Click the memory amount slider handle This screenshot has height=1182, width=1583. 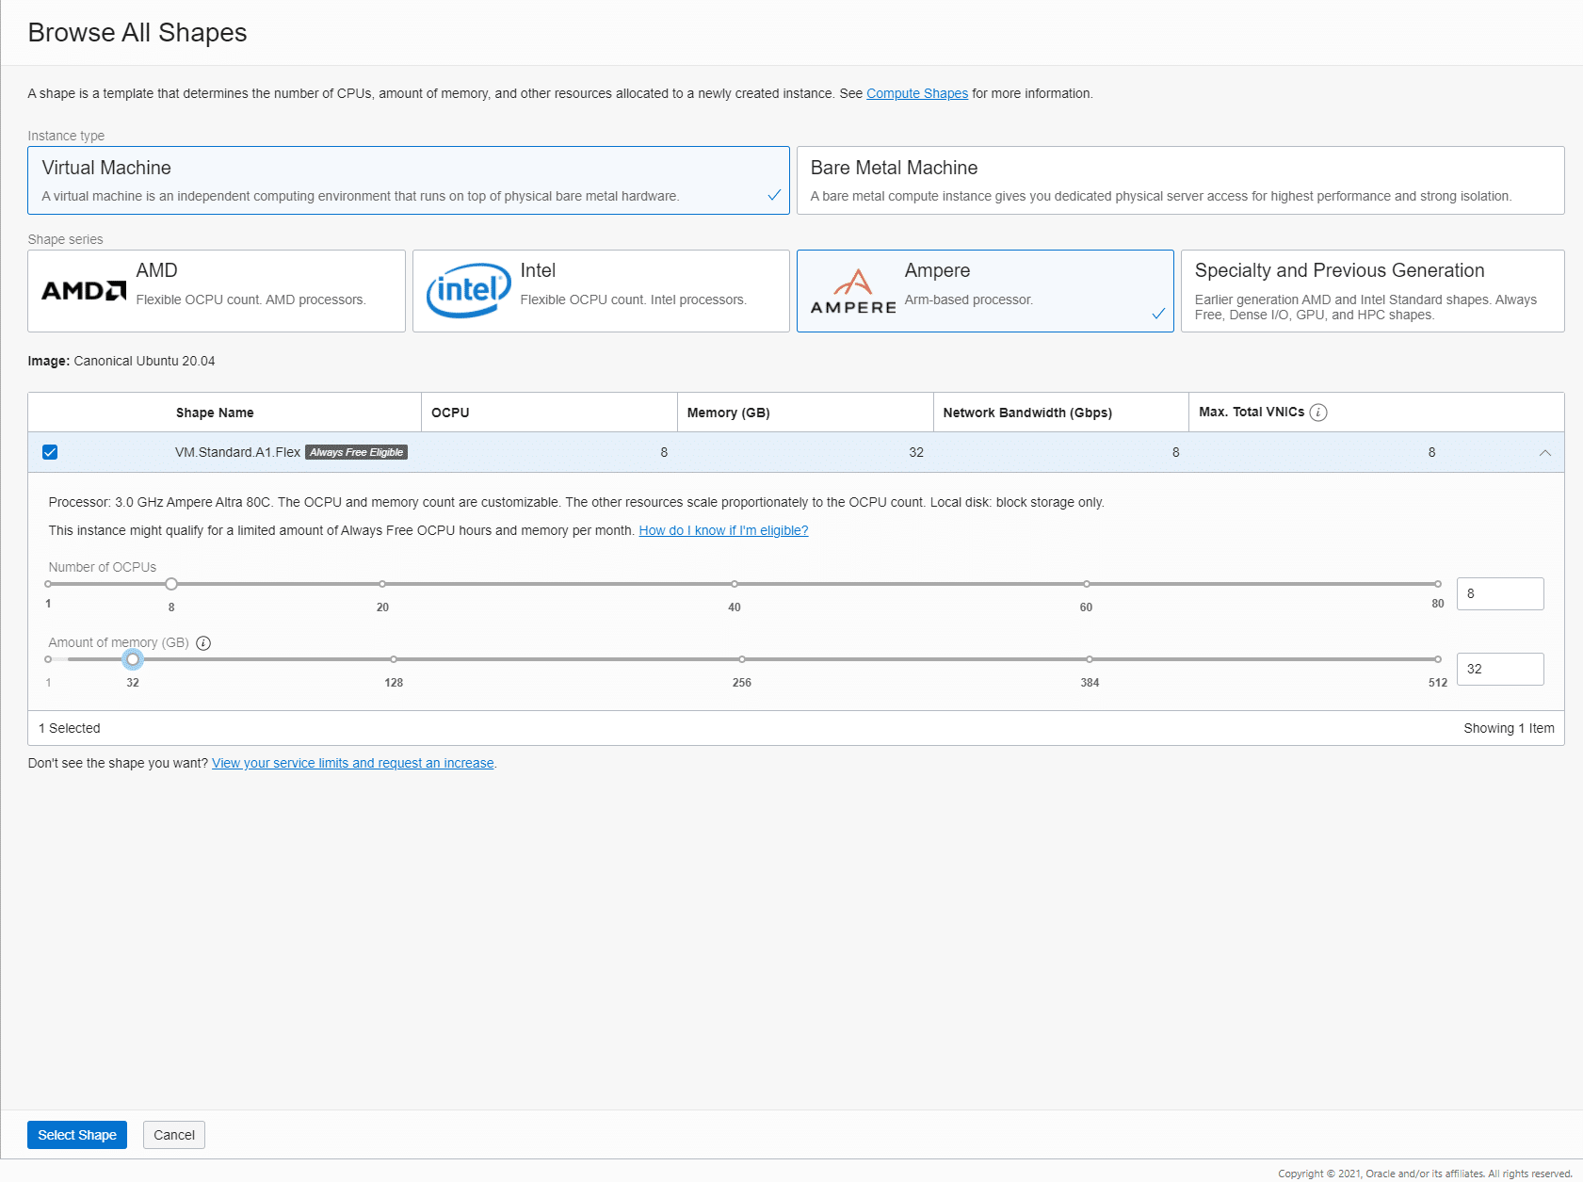click(x=133, y=659)
